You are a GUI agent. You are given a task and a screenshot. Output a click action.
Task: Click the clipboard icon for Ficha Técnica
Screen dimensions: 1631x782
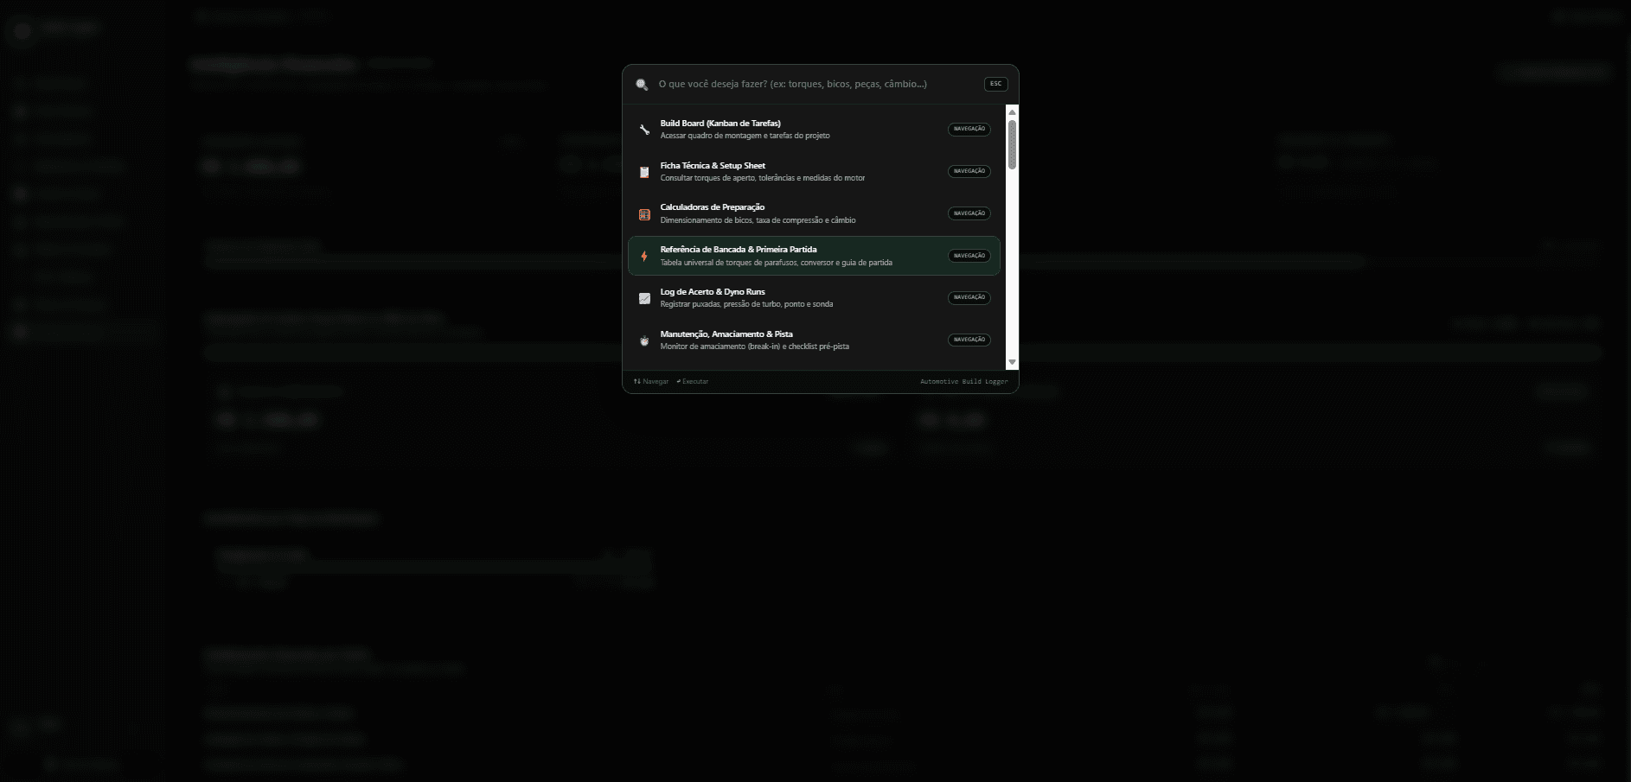[x=644, y=172]
